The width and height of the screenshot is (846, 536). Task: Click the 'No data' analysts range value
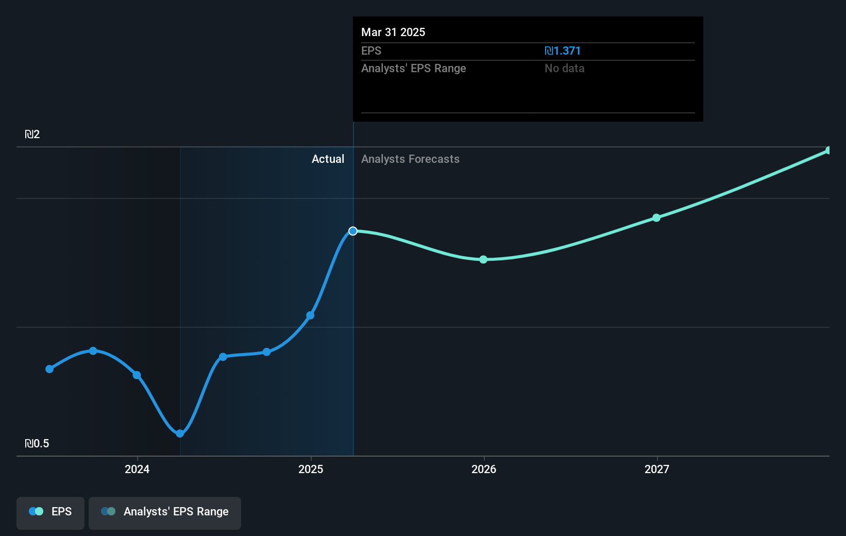click(x=564, y=68)
